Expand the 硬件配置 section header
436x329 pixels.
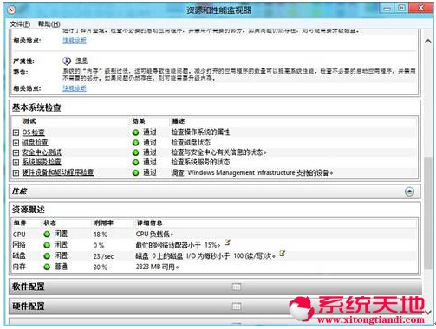[x=215, y=306]
